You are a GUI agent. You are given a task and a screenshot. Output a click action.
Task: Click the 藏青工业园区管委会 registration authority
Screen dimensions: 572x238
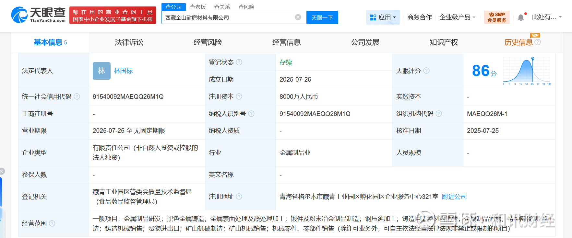coord(142,197)
